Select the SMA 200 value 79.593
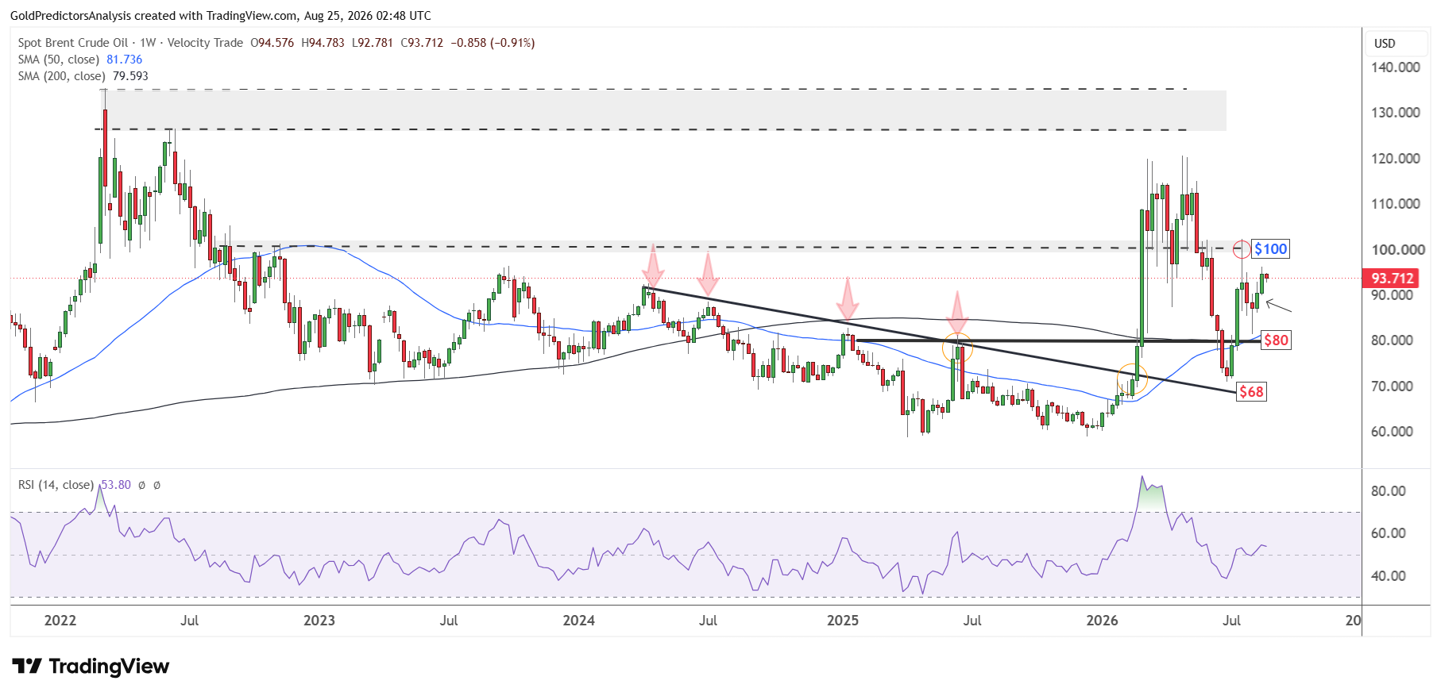Image resolution: width=1441 pixels, height=696 pixels. [x=130, y=76]
